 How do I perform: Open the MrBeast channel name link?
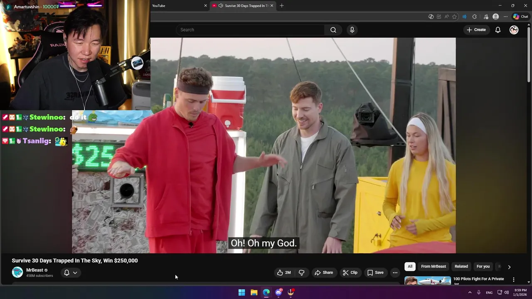[34, 270]
